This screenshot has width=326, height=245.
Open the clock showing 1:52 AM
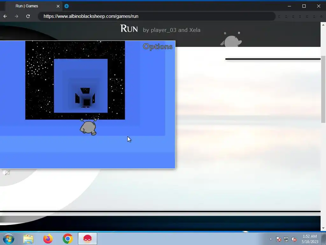[310, 239]
